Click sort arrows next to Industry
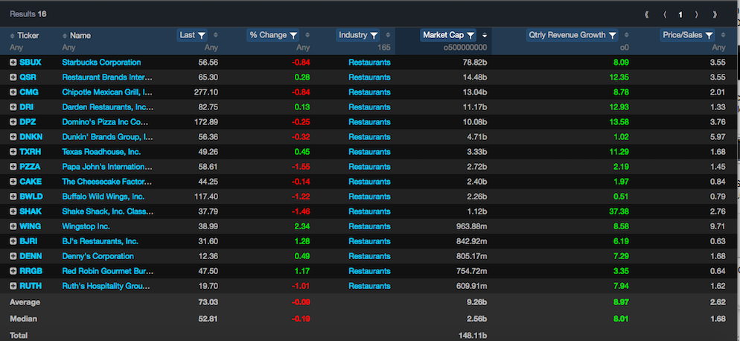This screenshot has height=341, width=740. 388,35
